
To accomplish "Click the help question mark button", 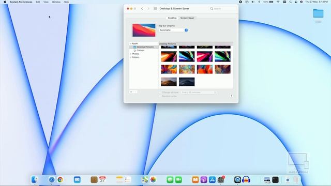I will coord(231,96).
